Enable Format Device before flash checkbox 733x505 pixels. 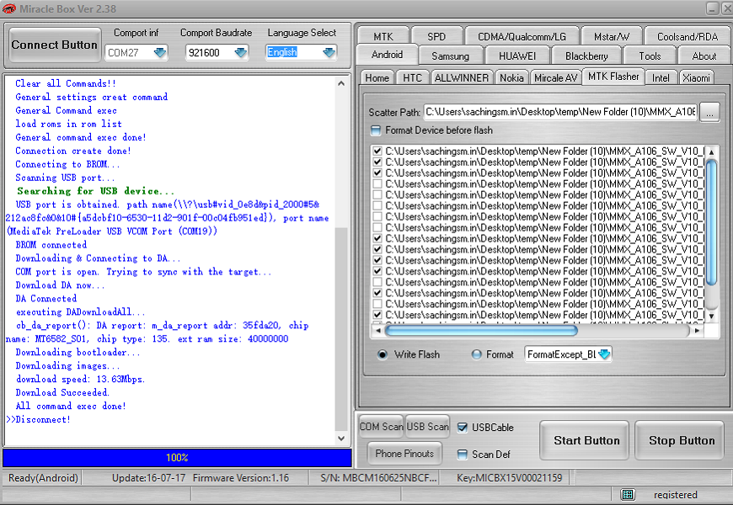click(x=376, y=130)
